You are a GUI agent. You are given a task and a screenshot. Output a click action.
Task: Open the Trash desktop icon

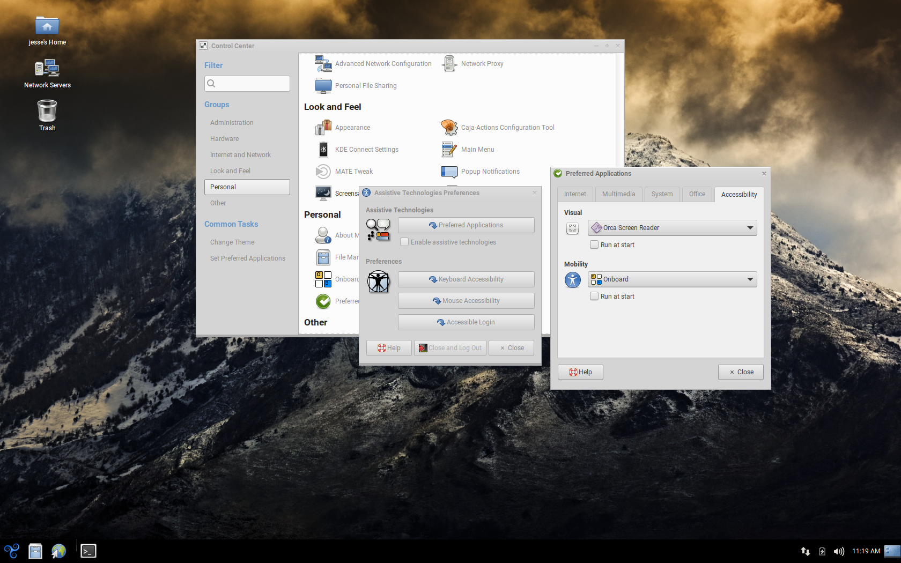(x=47, y=111)
